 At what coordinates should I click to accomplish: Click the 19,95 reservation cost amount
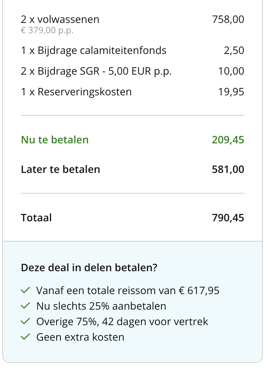pos(231,92)
